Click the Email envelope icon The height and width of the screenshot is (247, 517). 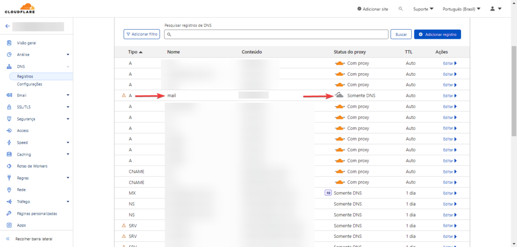point(9,95)
